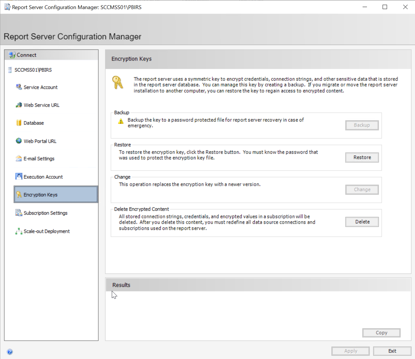415x359 pixels.
Task: Click Connect at the top of sidebar
Action: [51, 55]
